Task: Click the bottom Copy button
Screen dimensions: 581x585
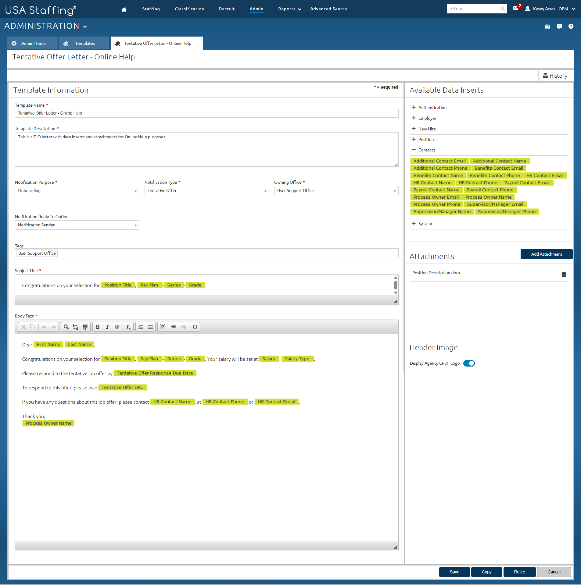Action: coord(486,572)
